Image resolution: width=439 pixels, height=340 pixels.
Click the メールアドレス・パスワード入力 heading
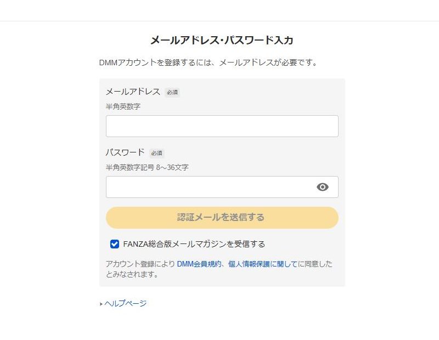tap(222, 40)
